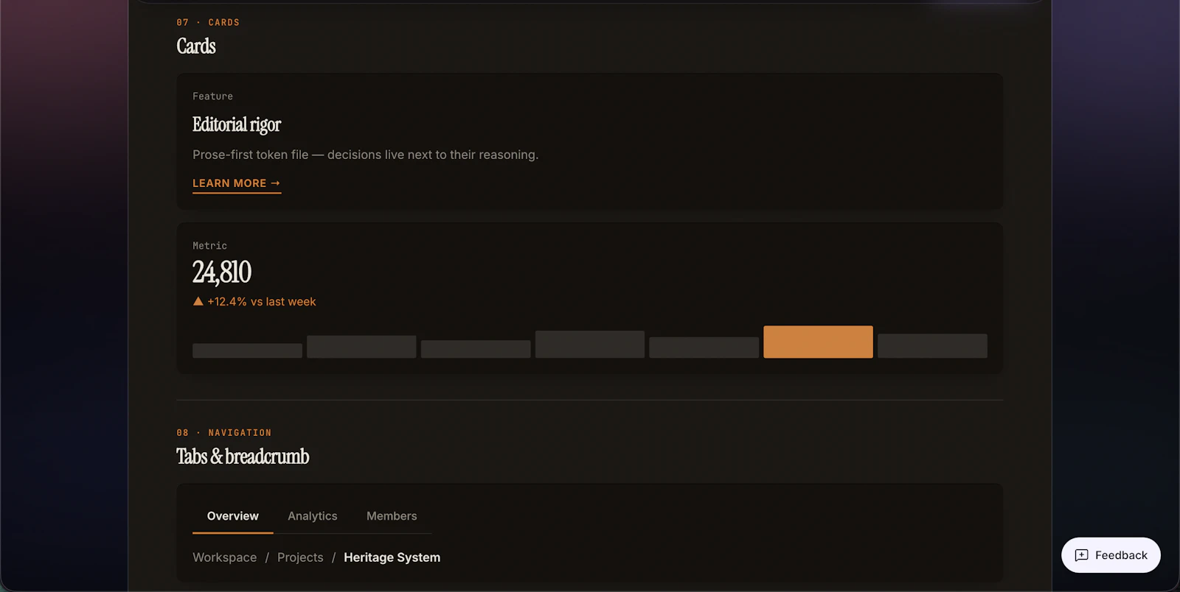Click the 08 · NAVIGATION label
Screen dimensions: 1180x592
(224, 433)
